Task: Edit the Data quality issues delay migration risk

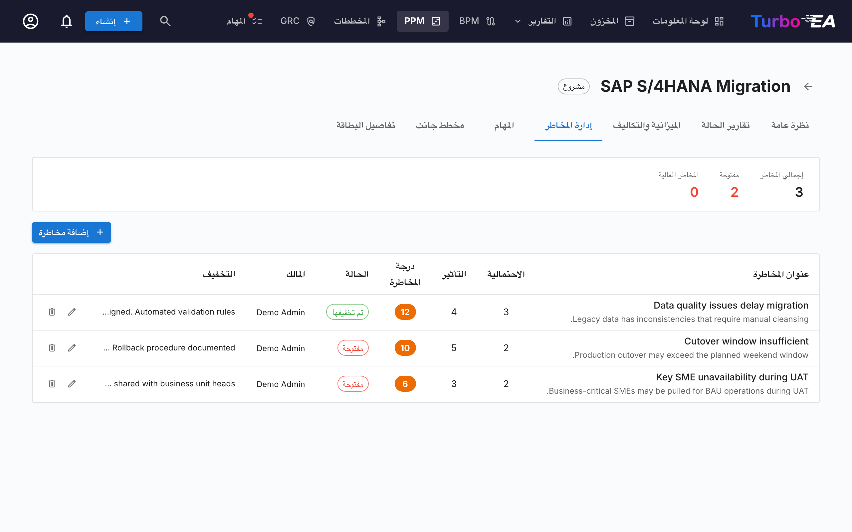Action: tap(72, 312)
